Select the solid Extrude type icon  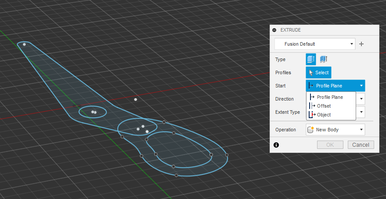(311, 59)
